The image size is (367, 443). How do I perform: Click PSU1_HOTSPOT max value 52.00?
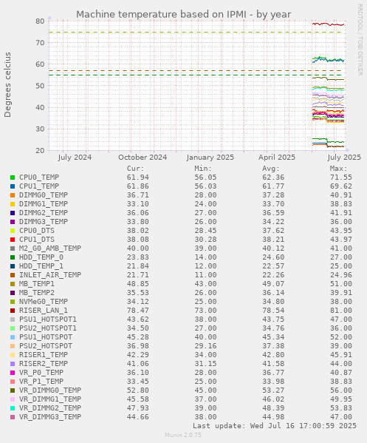coord(341,337)
